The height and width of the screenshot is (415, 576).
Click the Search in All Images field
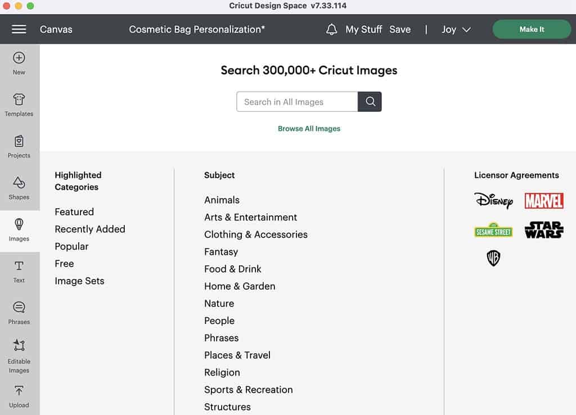297,102
